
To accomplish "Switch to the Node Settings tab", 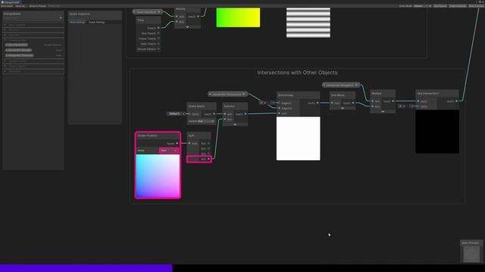I will [77, 22].
